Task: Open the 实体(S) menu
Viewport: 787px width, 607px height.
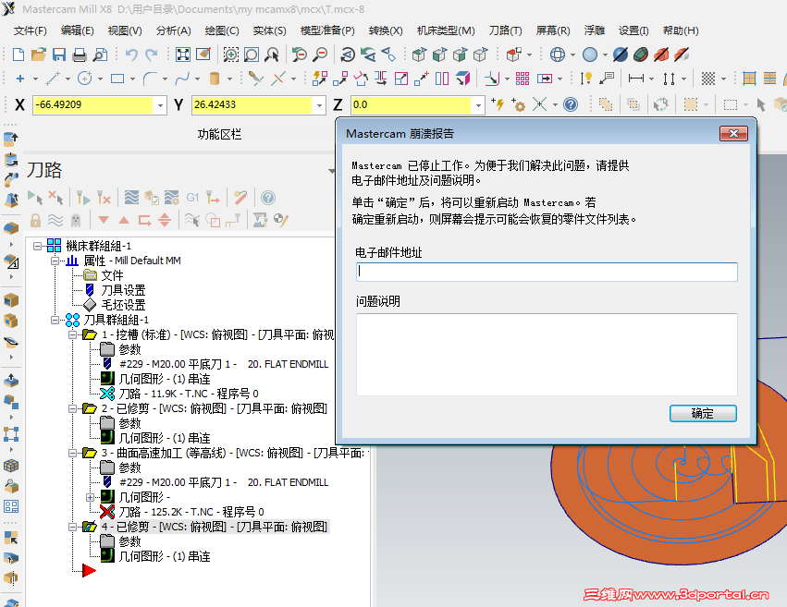Action: [x=269, y=30]
